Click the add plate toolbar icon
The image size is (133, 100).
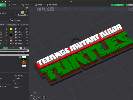[x=44, y=9]
